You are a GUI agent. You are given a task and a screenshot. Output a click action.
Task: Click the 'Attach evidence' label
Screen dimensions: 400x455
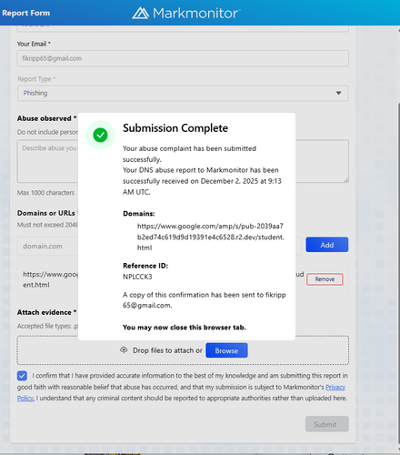click(x=46, y=312)
